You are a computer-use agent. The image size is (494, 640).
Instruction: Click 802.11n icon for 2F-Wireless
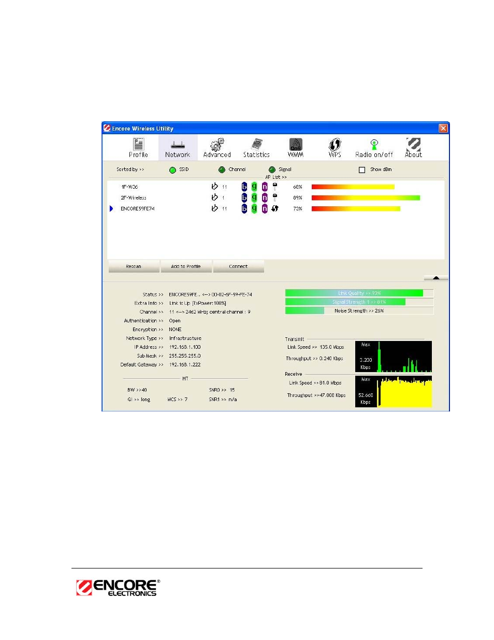pyautogui.click(x=265, y=197)
